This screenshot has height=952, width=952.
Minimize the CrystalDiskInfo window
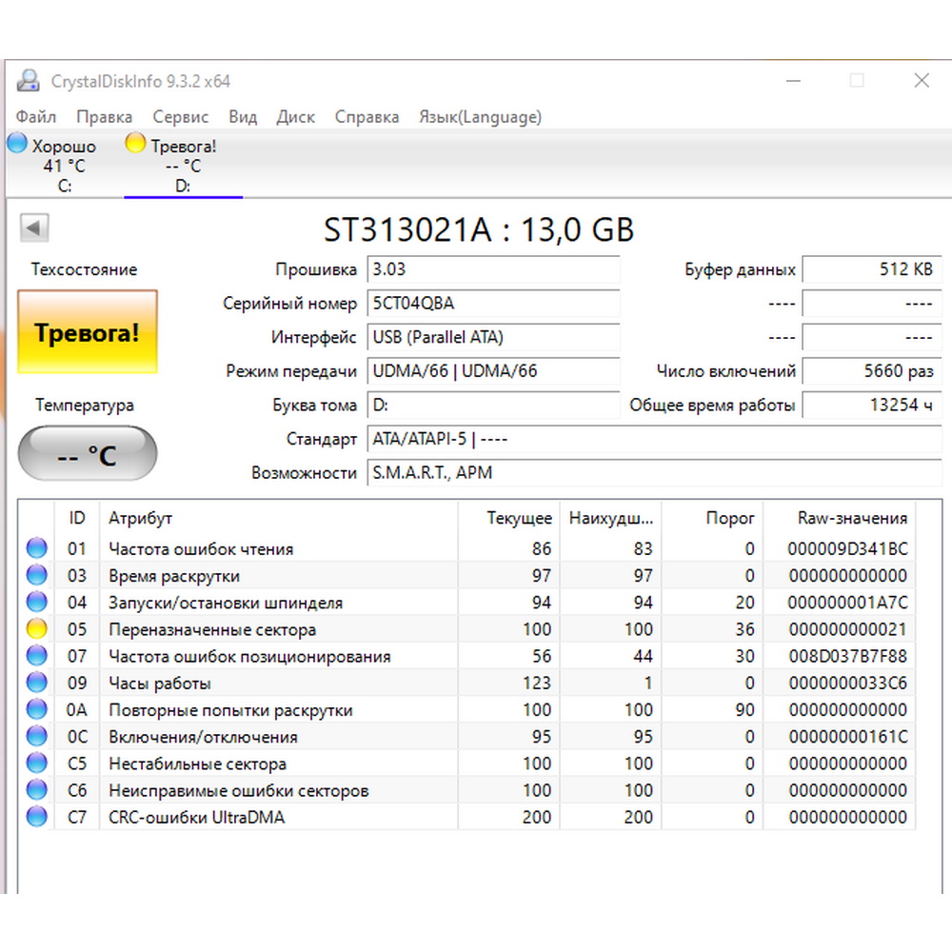tap(793, 81)
